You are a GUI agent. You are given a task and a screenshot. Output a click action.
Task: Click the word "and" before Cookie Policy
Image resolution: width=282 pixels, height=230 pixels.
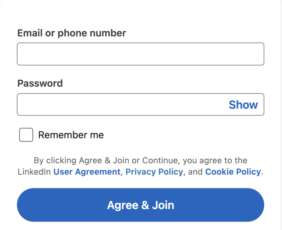(195, 172)
